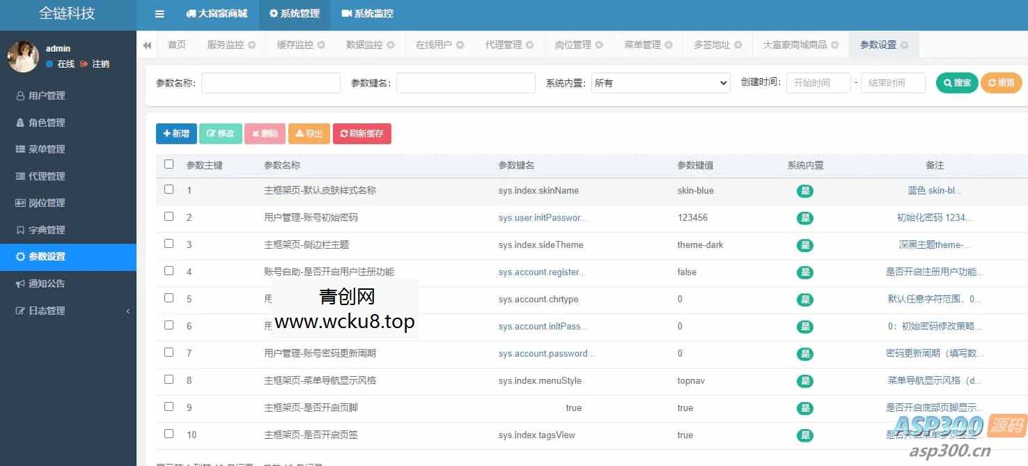The width and height of the screenshot is (1028, 466).
Task: Click the double-arrow tab scroller on the left
Action: pyautogui.click(x=147, y=44)
